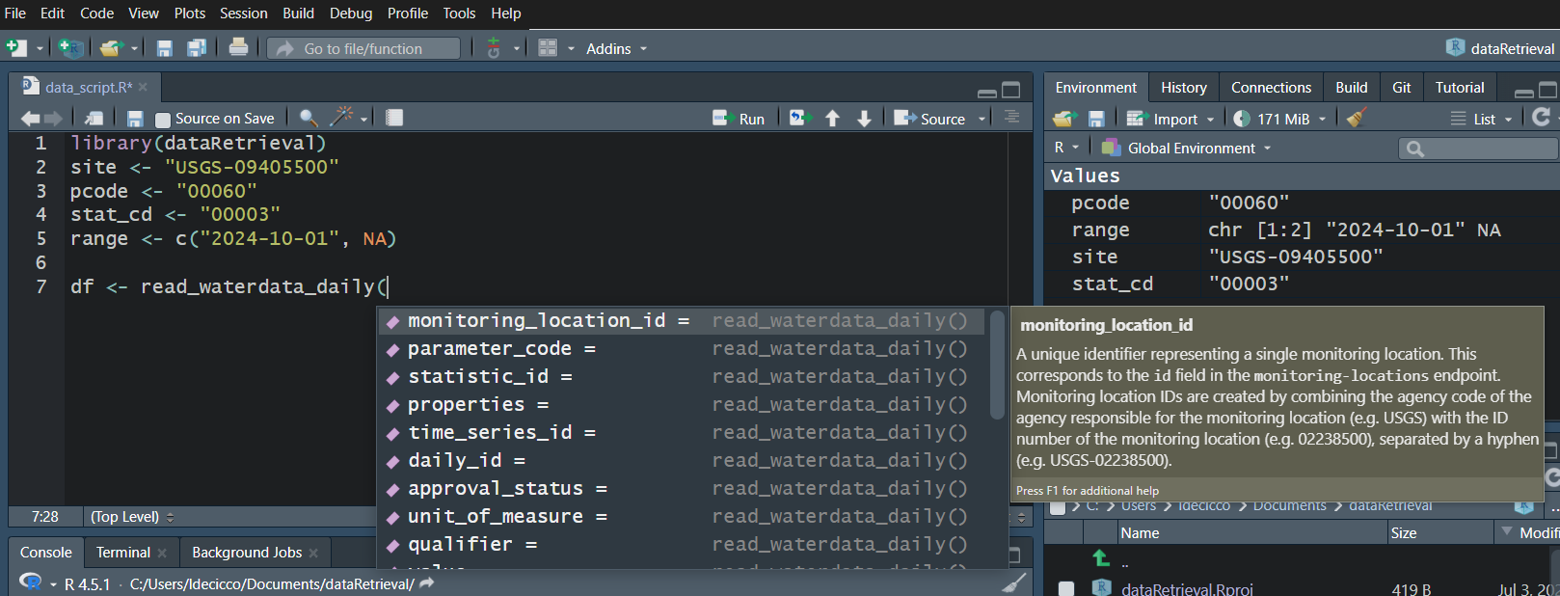This screenshot has width=1560, height=596.
Task: Click the re-run previous code icon
Action: [798, 118]
